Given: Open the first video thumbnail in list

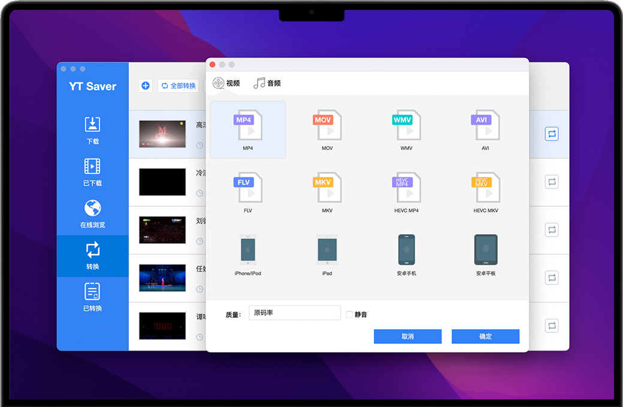Looking at the screenshot, I should pos(162,134).
